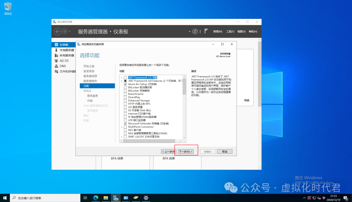Open the navigation history dropdown arrow
The width and height of the screenshot is (352, 202).
[70, 31]
